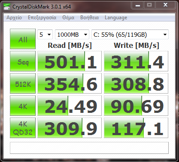The height and width of the screenshot is (162, 179).
Task: Open the Επεξεργασία menu
Action: [42, 18]
